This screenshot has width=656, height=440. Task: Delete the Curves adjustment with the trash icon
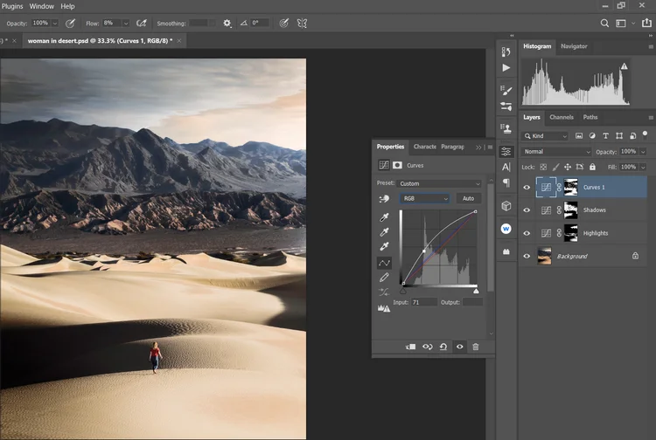(x=476, y=347)
